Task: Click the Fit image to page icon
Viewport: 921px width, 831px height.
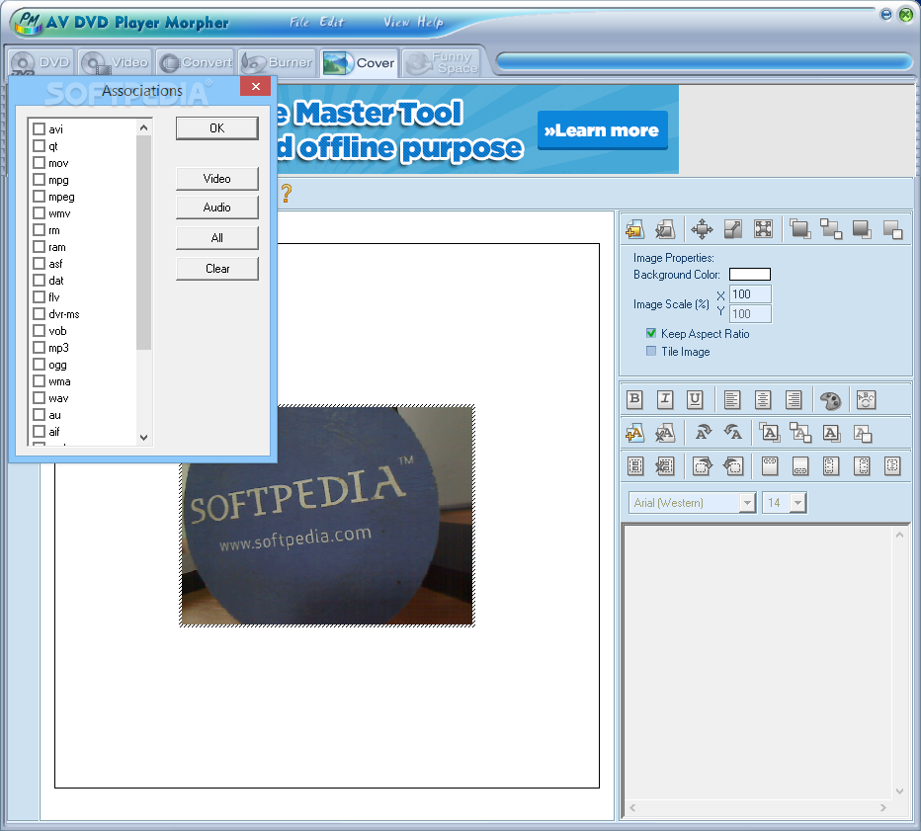Action: coord(763,229)
